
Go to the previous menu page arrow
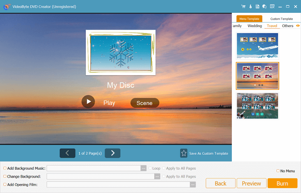click(x=68, y=153)
